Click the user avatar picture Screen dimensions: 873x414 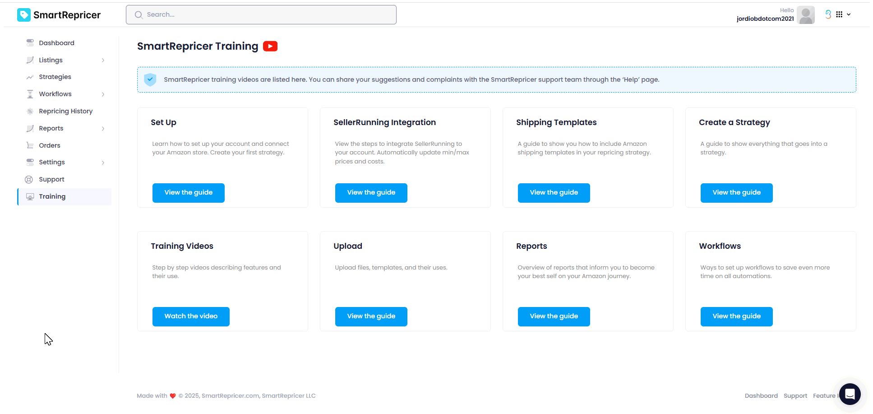click(806, 15)
